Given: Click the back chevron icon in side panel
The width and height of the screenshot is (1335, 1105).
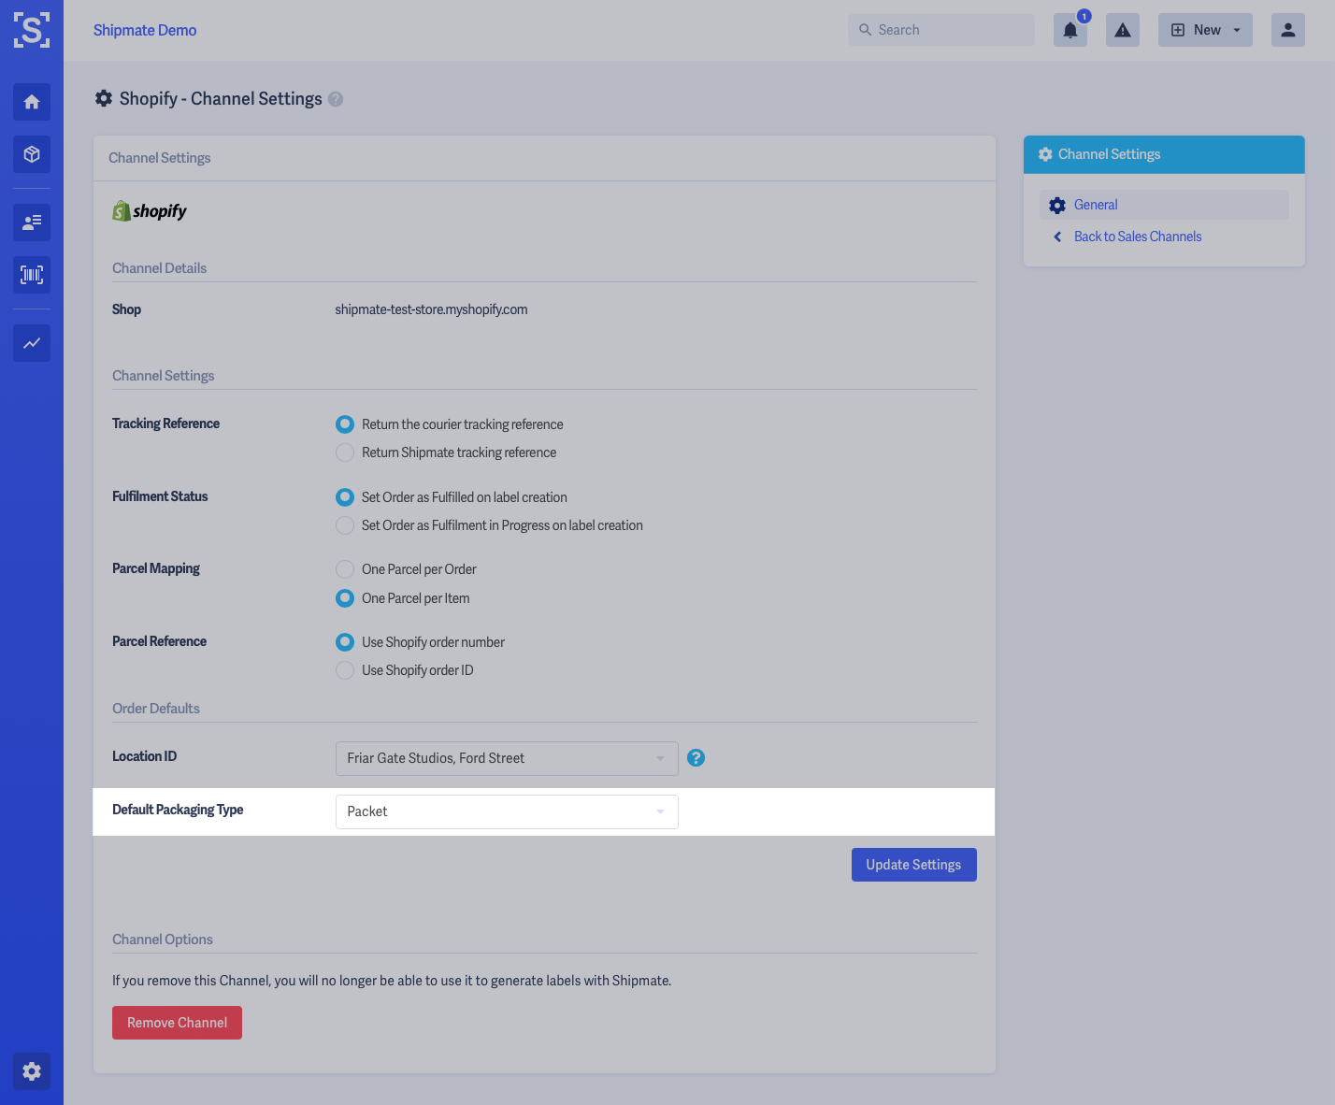Looking at the screenshot, I should click(x=1057, y=237).
